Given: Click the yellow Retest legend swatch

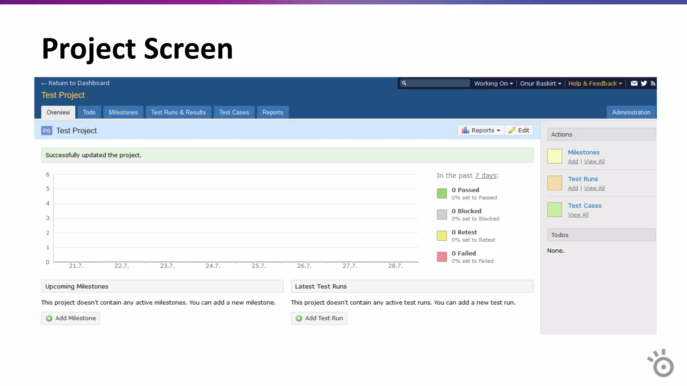Looking at the screenshot, I should pos(442,236).
